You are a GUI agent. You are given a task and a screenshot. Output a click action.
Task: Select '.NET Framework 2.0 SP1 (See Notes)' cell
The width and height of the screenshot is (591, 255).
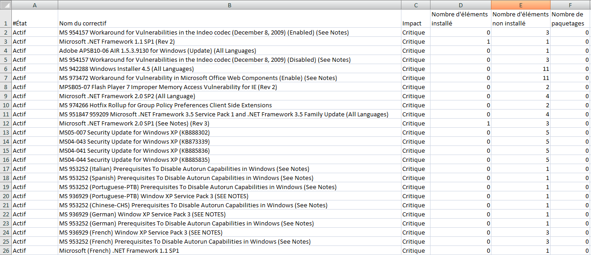click(229, 124)
